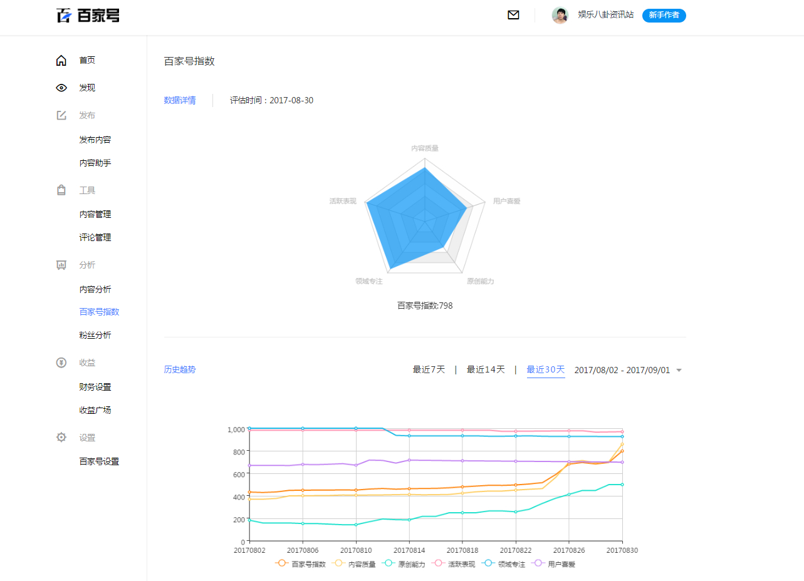This screenshot has width=804, height=581.
Task: Select the 历史趋势 tab
Action: point(180,369)
